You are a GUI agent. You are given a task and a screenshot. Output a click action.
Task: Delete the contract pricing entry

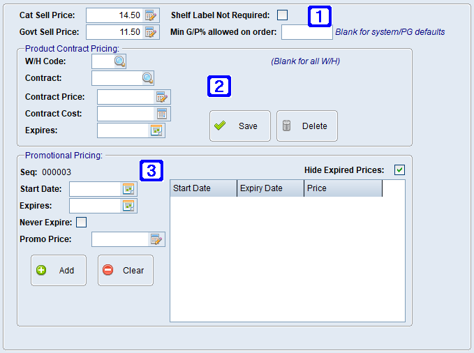click(x=306, y=126)
